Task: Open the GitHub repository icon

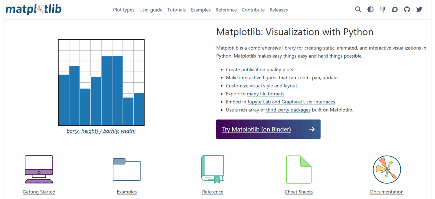Action: [x=407, y=10]
